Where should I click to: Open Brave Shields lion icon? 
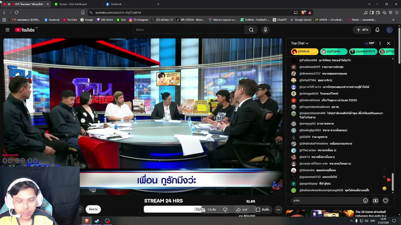click(x=303, y=12)
